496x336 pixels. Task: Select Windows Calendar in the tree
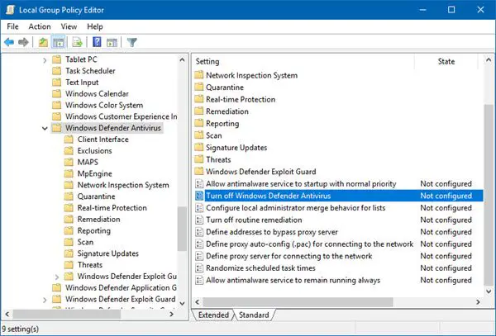click(97, 93)
